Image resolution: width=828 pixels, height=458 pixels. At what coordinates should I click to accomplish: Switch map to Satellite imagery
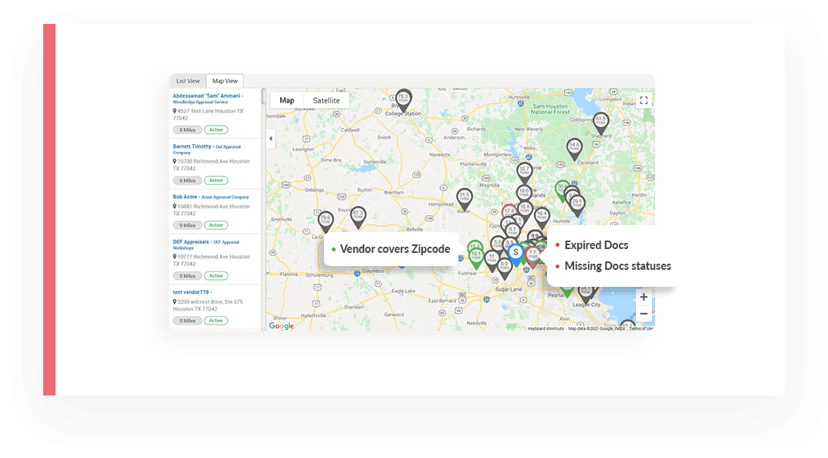[x=326, y=100]
